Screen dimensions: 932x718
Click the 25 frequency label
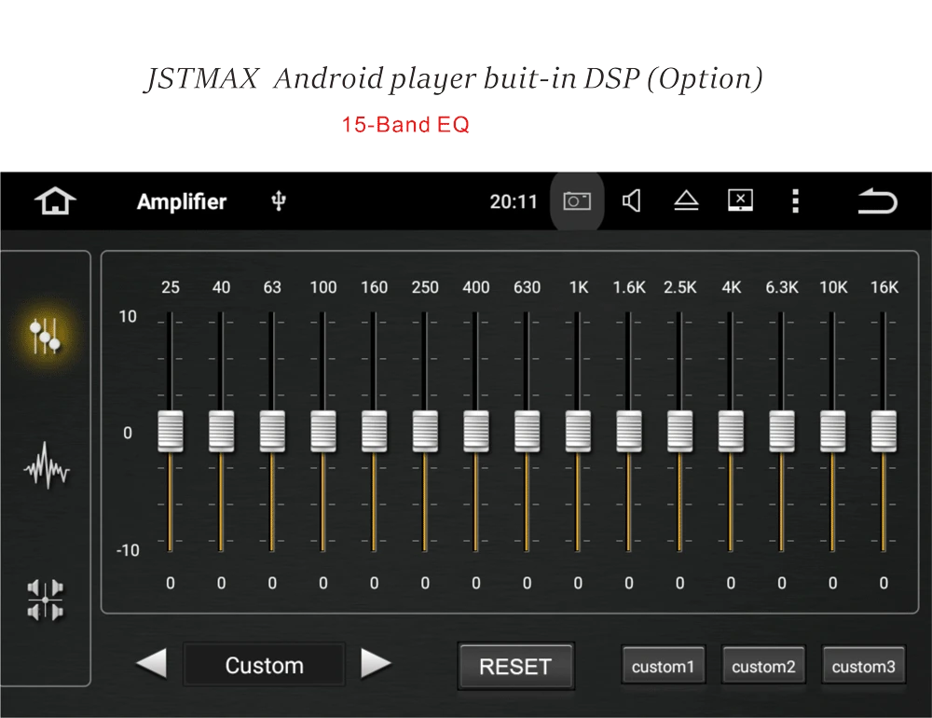[x=171, y=287]
